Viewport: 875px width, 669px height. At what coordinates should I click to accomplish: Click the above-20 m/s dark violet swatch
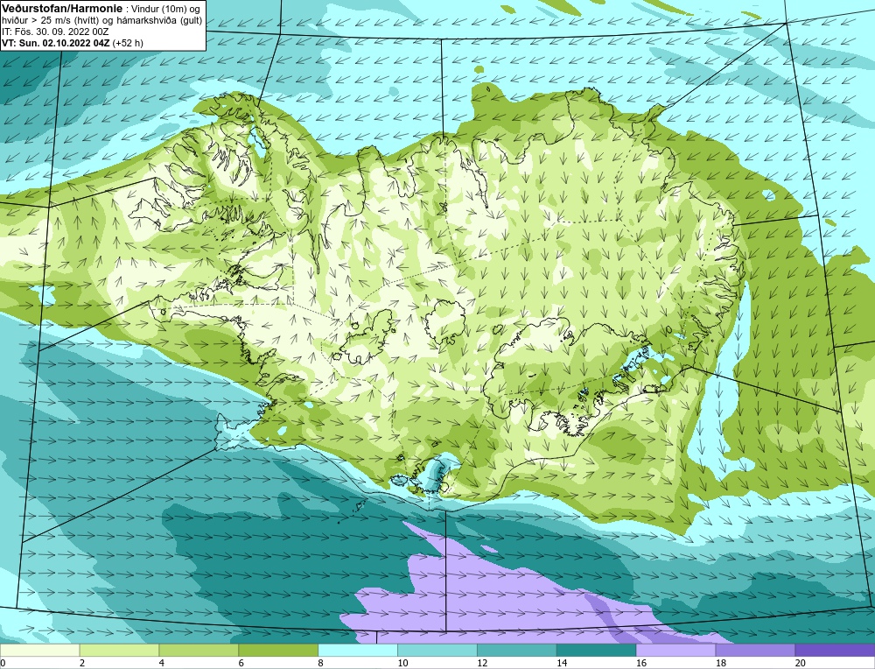836,650
